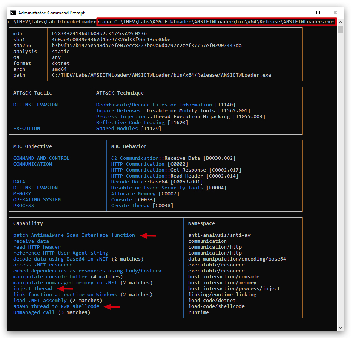Click 'embed dependencies as resources using Fody/Costura'
Viewport: 351px width, 338px height.
coord(87,271)
